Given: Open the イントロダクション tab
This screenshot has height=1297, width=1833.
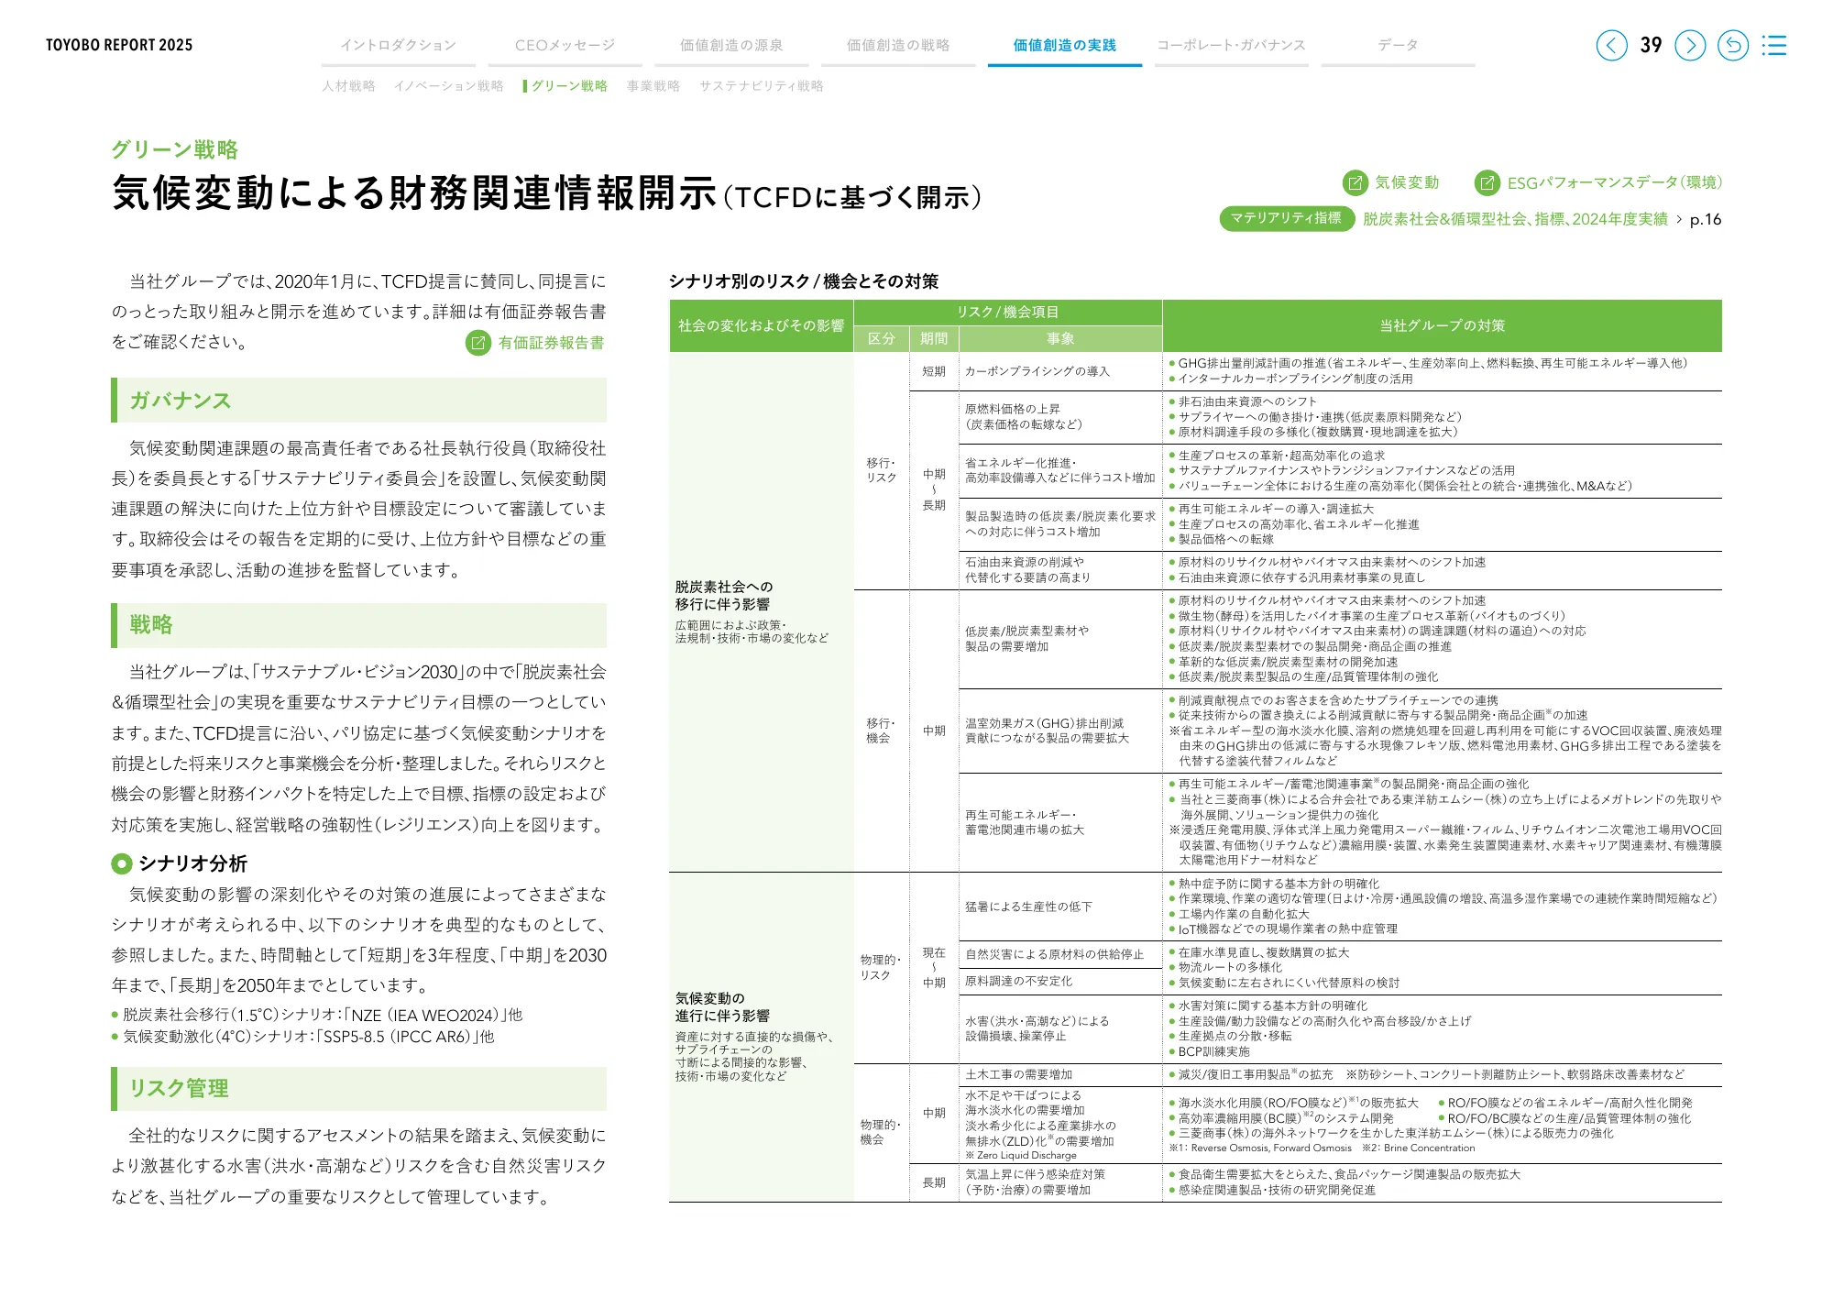Looking at the screenshot, I should (x=398, y=45).
